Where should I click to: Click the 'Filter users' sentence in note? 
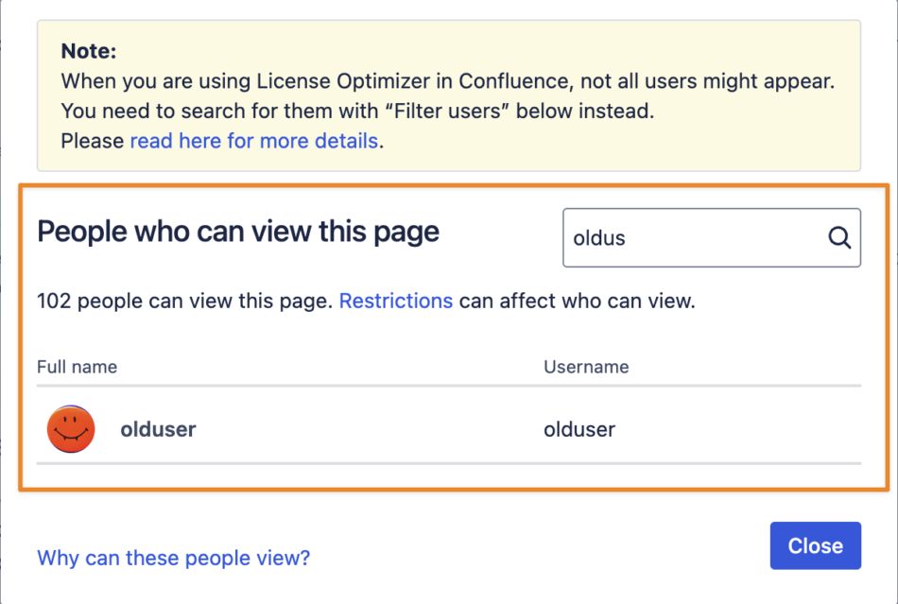pos(357,112)
